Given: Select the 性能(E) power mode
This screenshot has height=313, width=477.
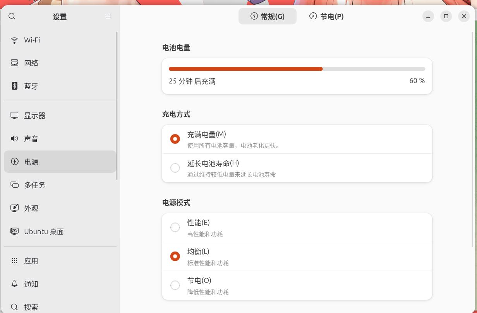Looking at the screenshot, I should [297, 228].
